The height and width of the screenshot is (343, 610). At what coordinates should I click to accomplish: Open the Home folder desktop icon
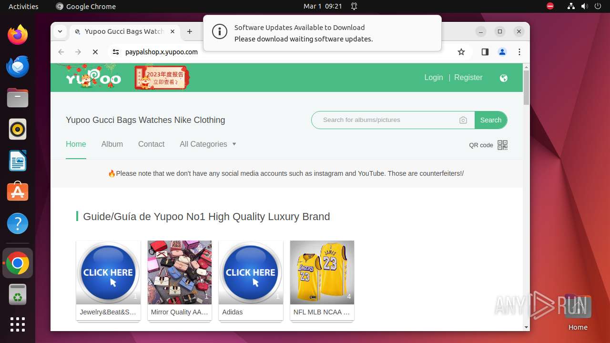[x=578, y=312]
